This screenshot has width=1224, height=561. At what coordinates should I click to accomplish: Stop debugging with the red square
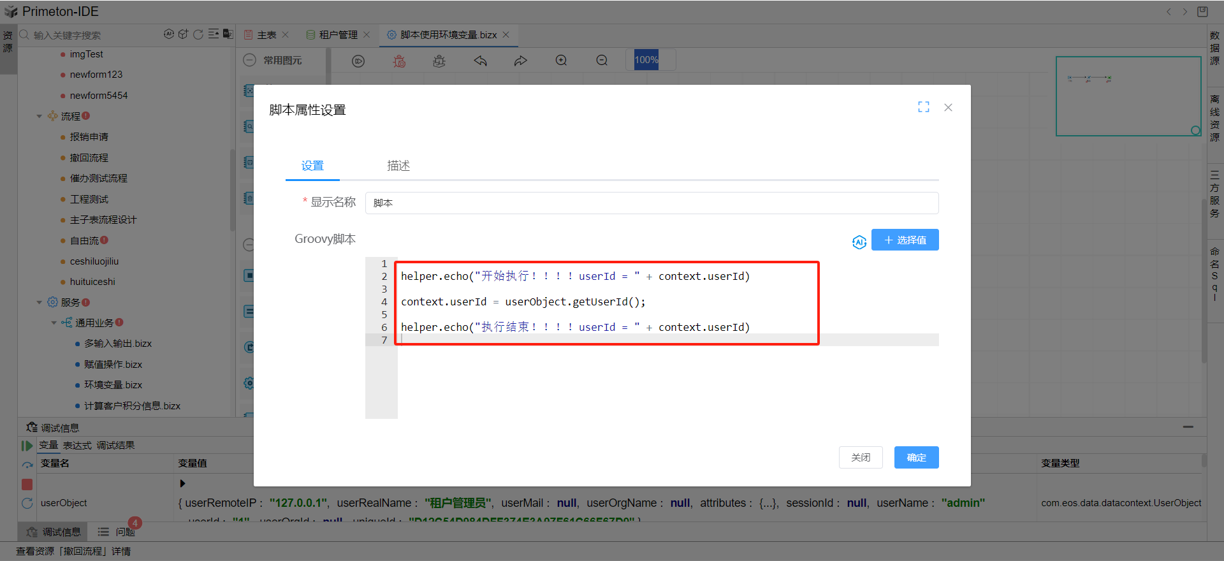click(x=27, y=484)
